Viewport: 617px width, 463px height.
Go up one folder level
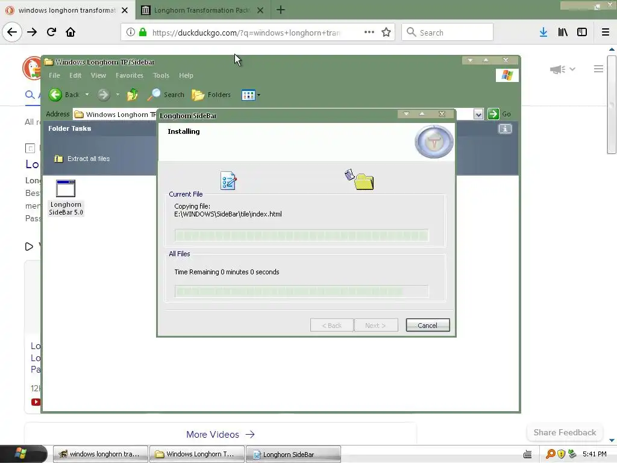132,95
